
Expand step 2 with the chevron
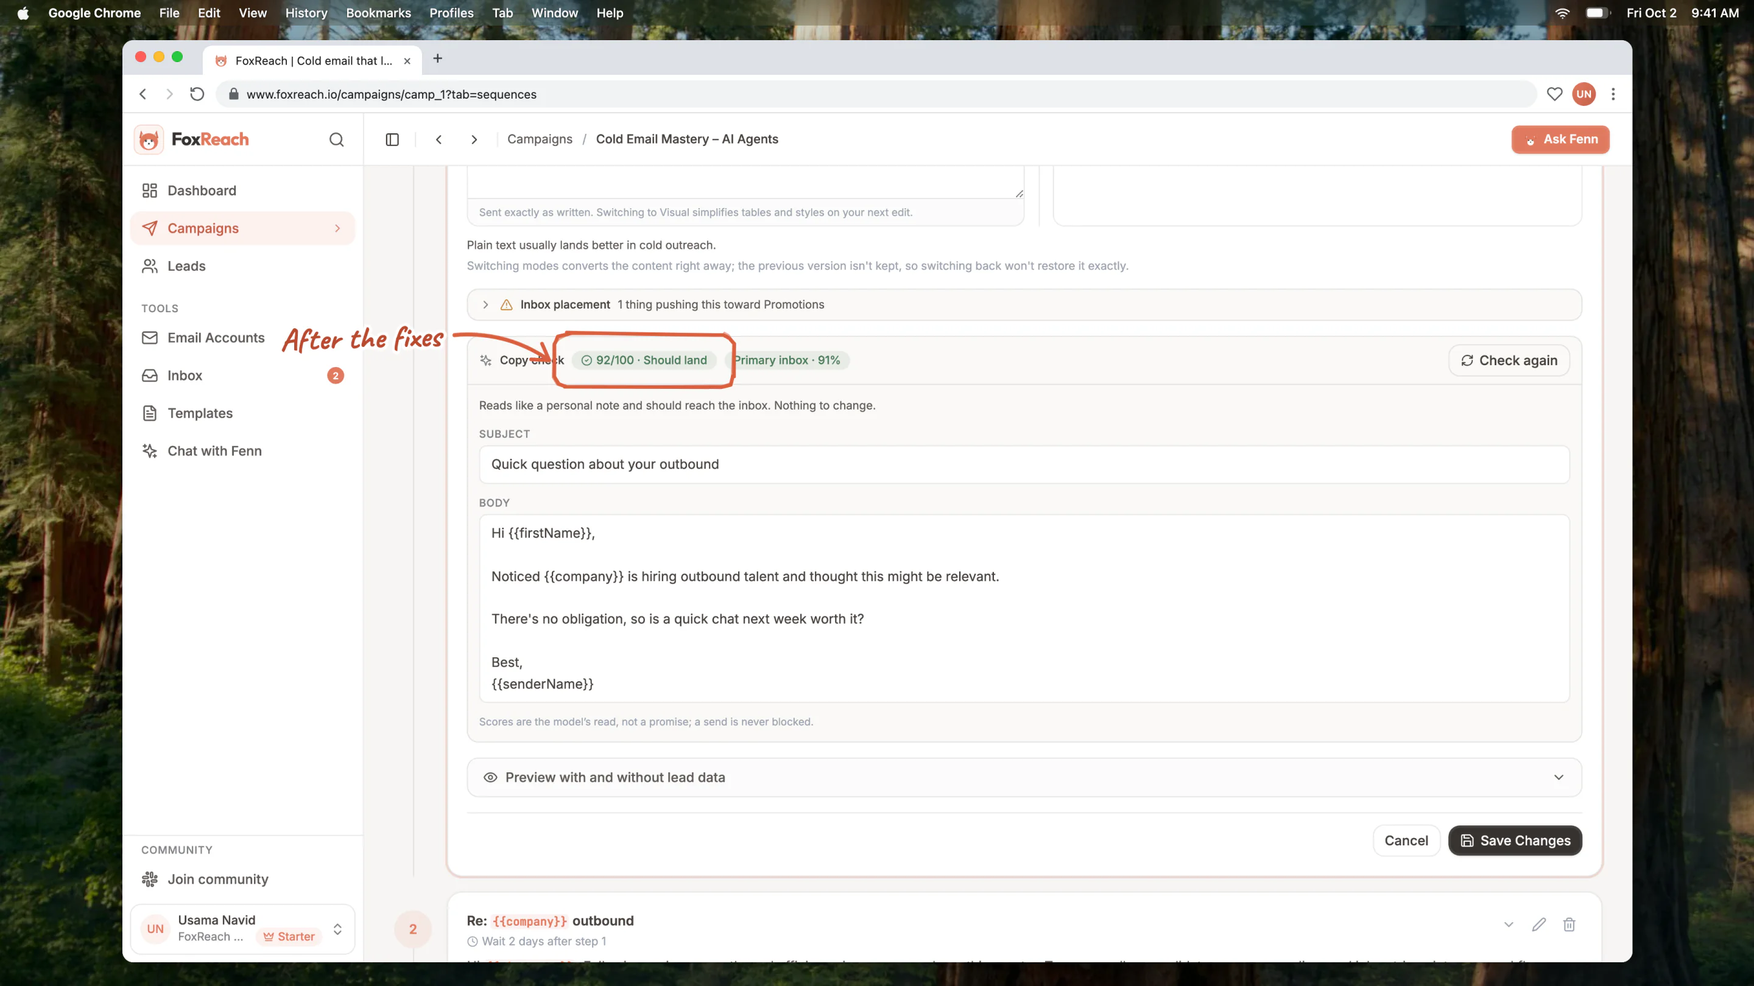(1509, 925)
